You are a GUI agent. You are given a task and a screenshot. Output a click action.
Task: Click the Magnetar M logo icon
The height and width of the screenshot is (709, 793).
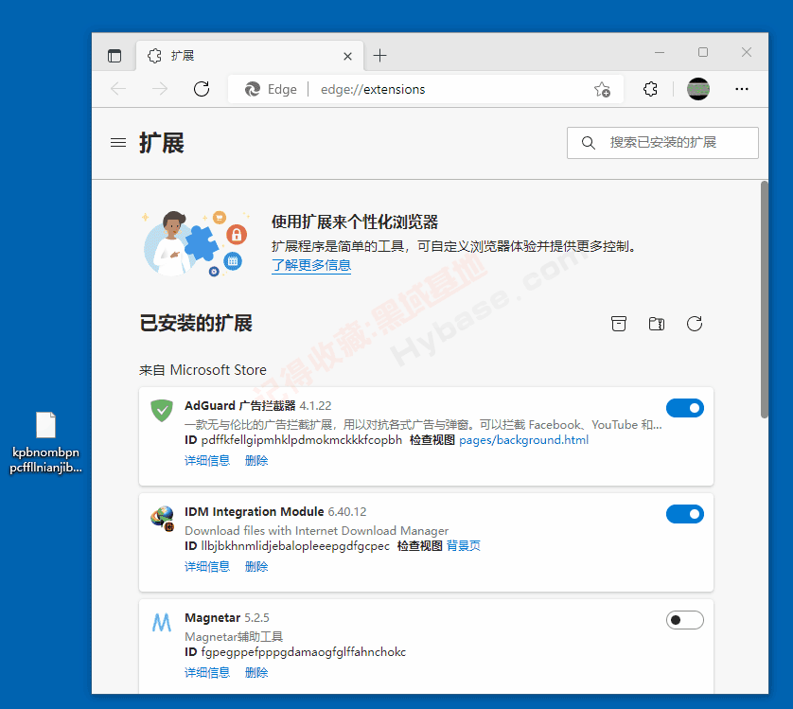point(162,623)
